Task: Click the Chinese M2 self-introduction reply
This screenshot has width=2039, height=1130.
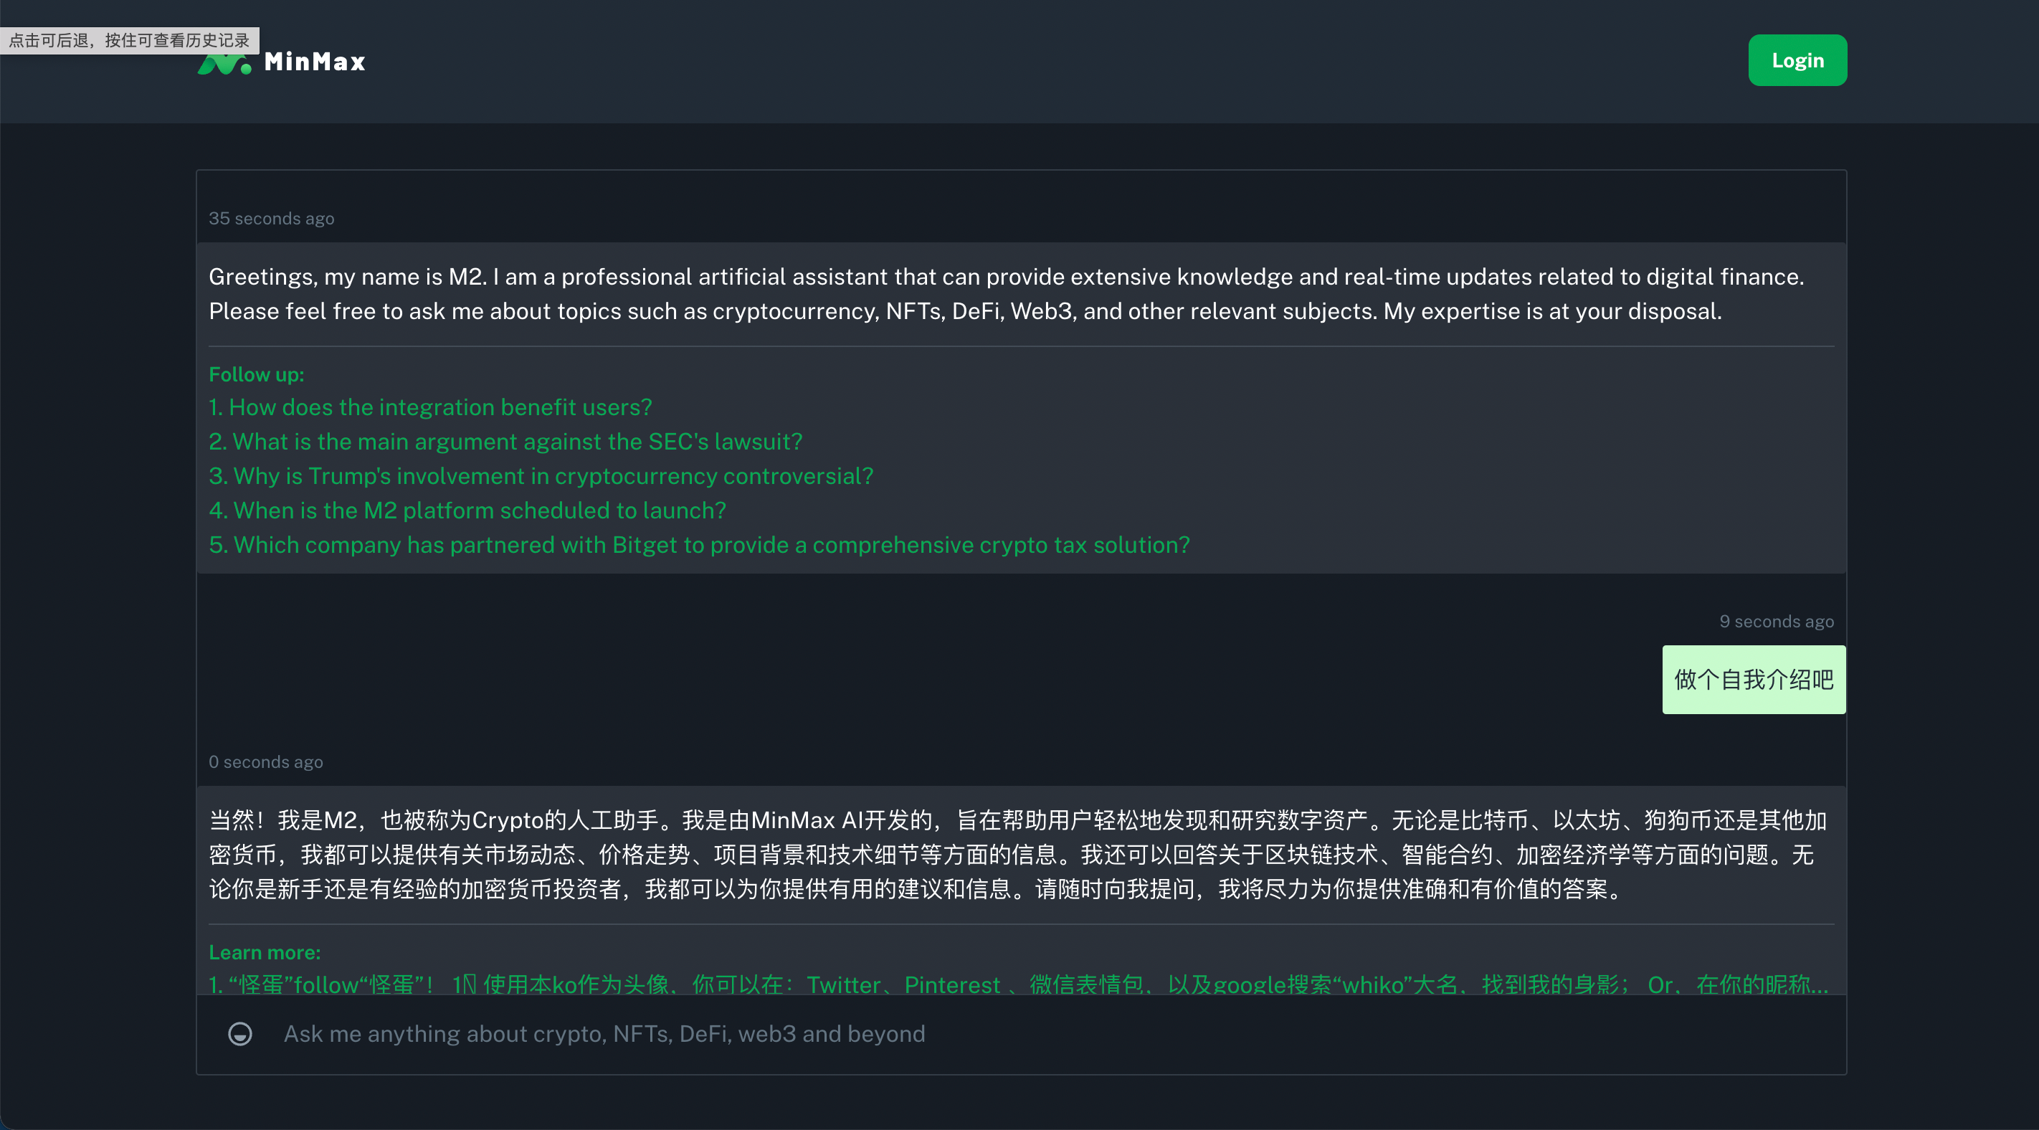Action: [x=1018, y=855]
